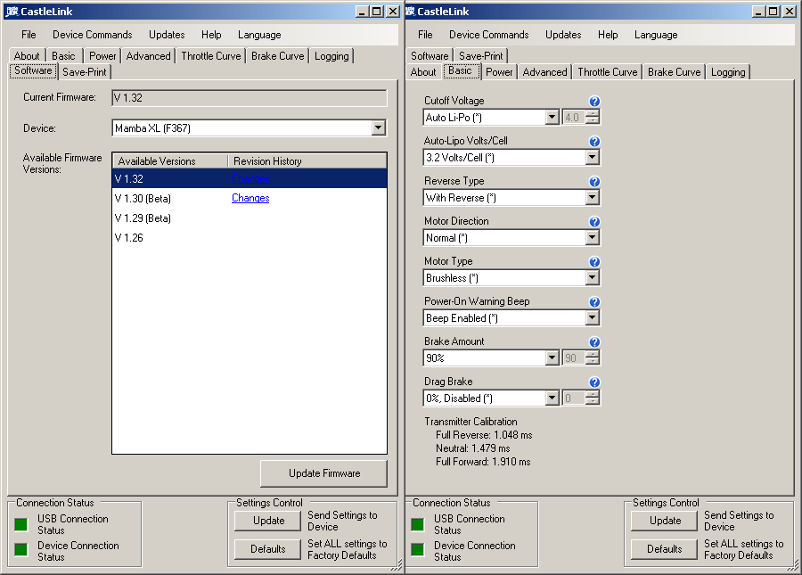
Task: Switch to Brake Curve tab in right window
Action: tap(674, 72)
